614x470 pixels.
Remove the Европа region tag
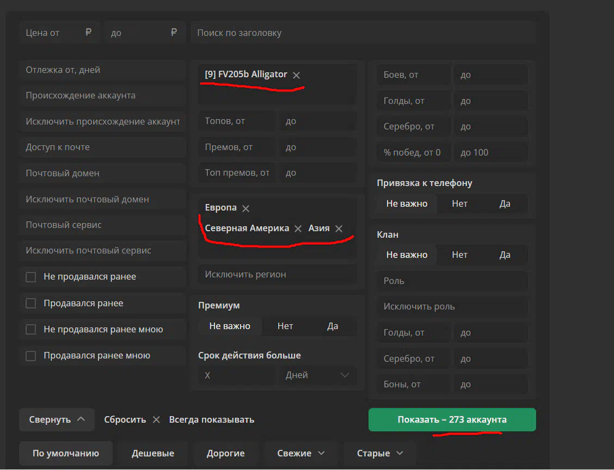pos(245,208)
